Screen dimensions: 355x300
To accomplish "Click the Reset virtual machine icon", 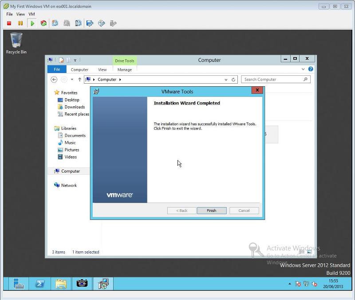I will click(x=43, y=23).
